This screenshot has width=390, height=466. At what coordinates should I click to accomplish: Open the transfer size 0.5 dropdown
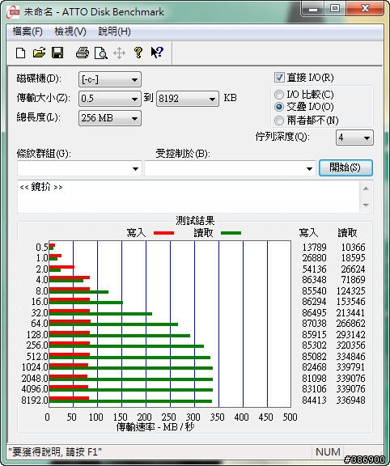110,99
